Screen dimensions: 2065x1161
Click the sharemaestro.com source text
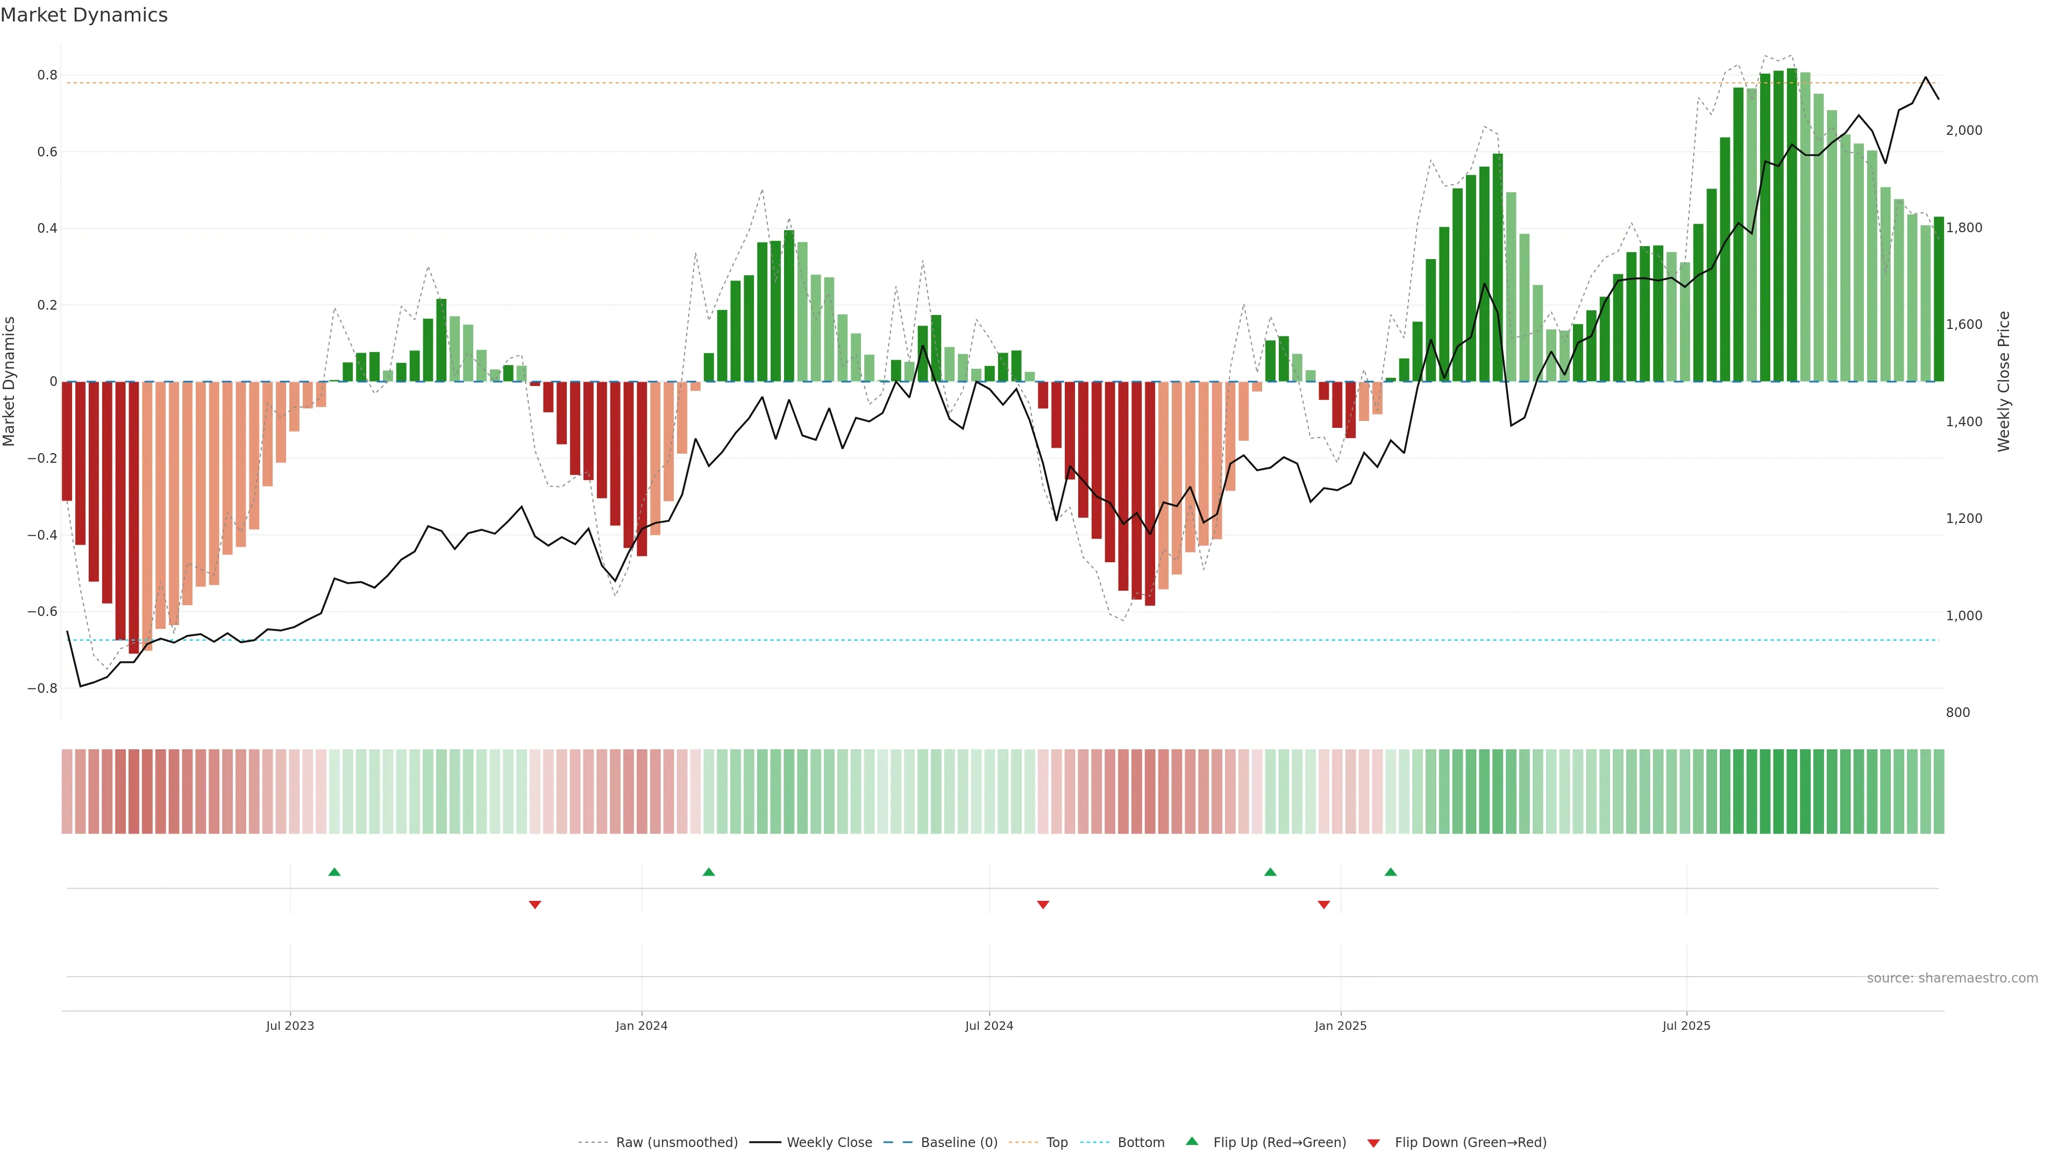pos(1952,978)
